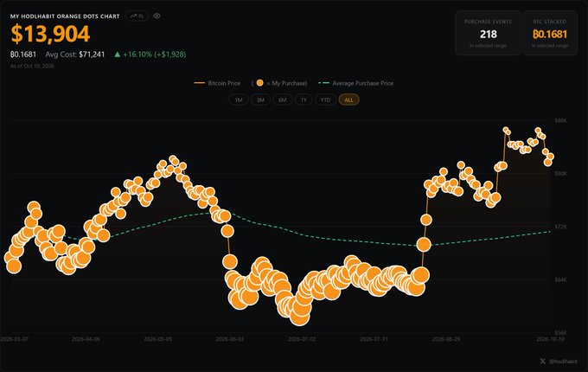Click the PL trend-line pill button
This screenshot has height=372, width=588.
pyautogui.click(x=137, y=16)
